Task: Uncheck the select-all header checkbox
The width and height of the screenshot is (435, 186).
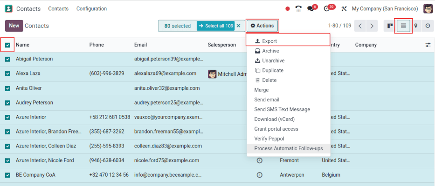Action: [8, 45]
